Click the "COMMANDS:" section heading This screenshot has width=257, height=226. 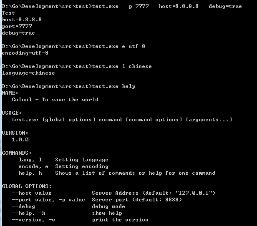click(x=17, y=153)
